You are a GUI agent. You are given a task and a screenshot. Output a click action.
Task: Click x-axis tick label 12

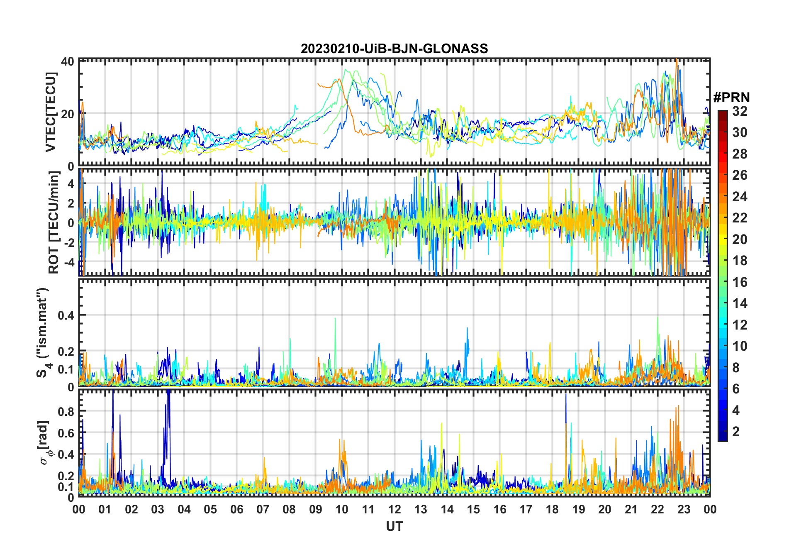pyautogui.click(x=394, y=509)
